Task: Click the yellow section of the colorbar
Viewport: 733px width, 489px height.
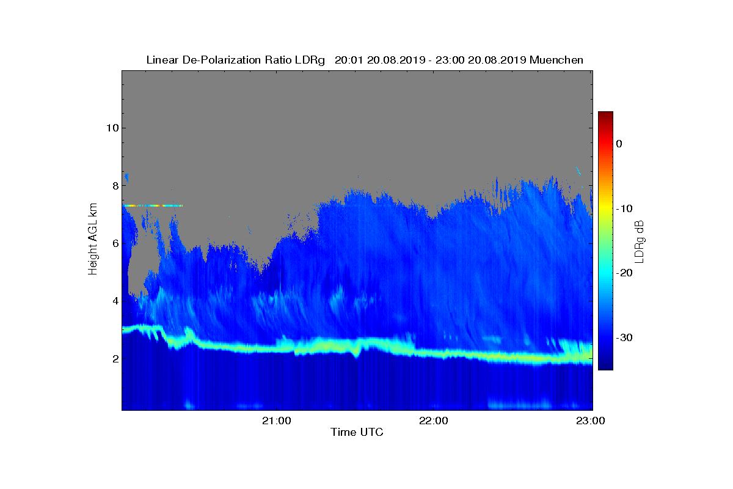Action: [605, 208]
